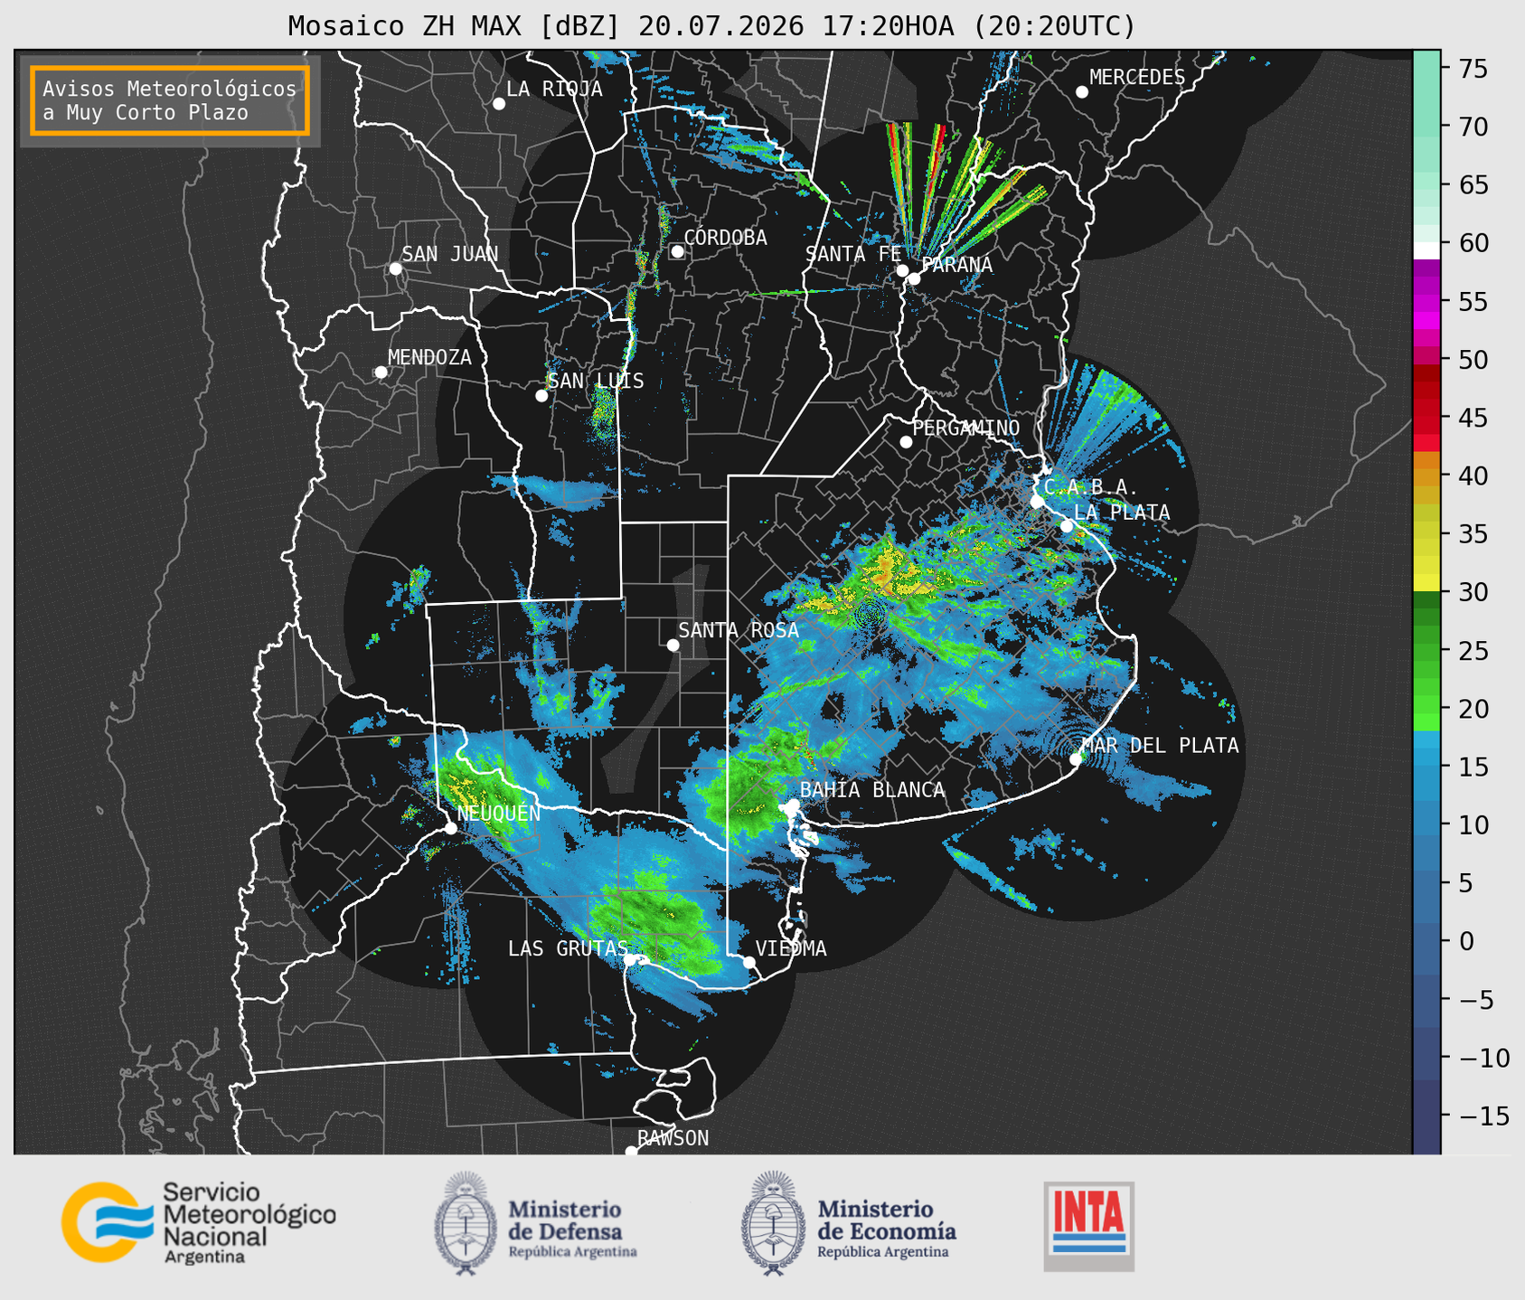Viewport: 1525px width, 1300px height.
Task: Click the Servicio Meteorológico Nacional logo
Action: coord(198,1222)
